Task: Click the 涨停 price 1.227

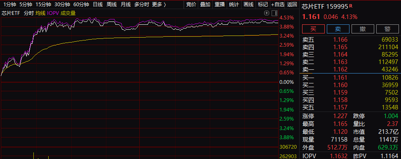Action: coord(340,116)
